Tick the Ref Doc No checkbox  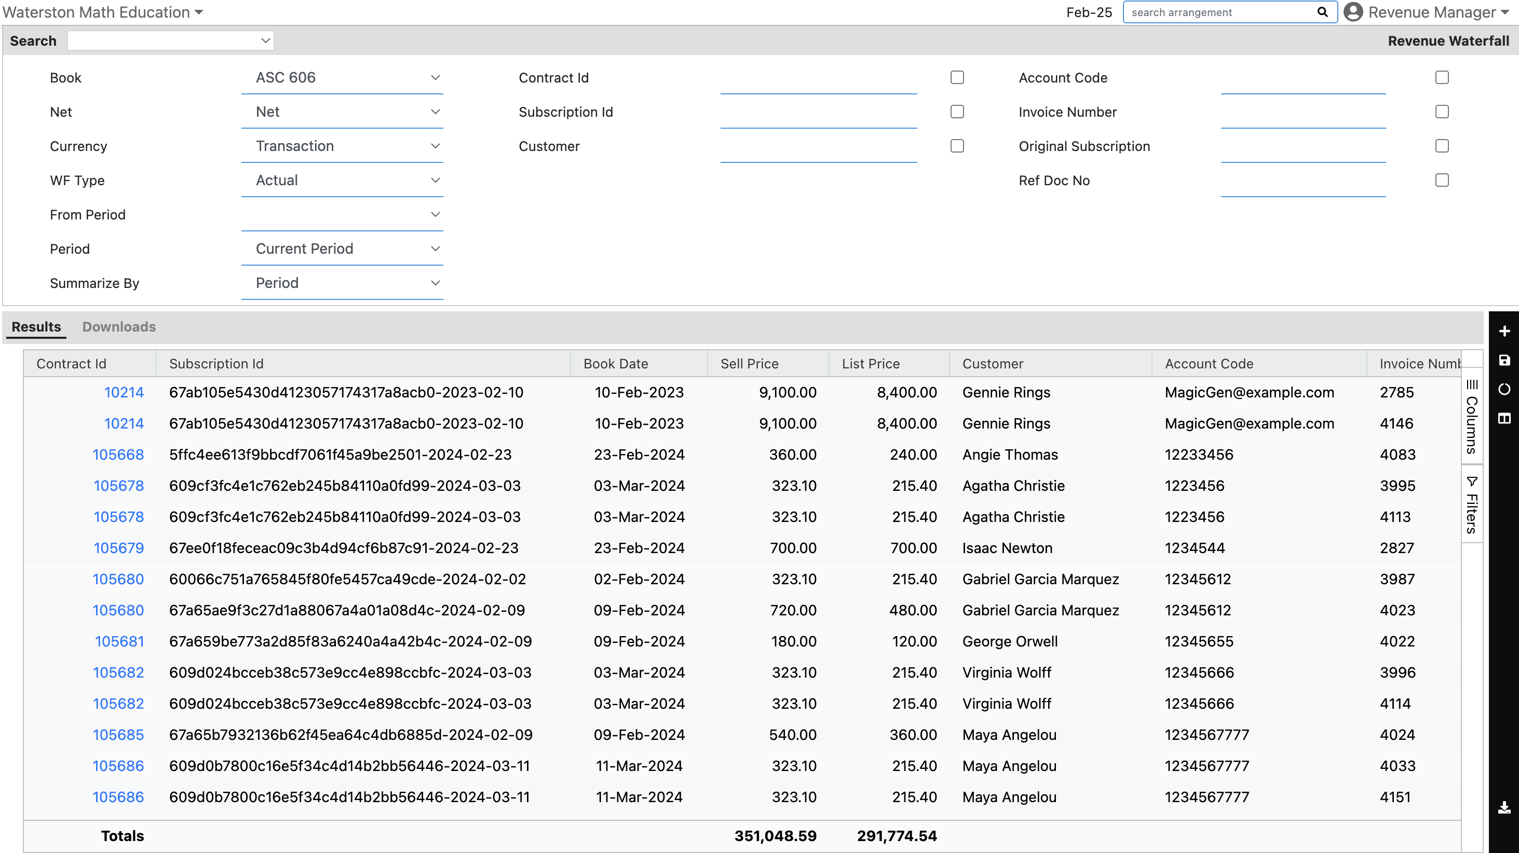[x=1442, y=181]
